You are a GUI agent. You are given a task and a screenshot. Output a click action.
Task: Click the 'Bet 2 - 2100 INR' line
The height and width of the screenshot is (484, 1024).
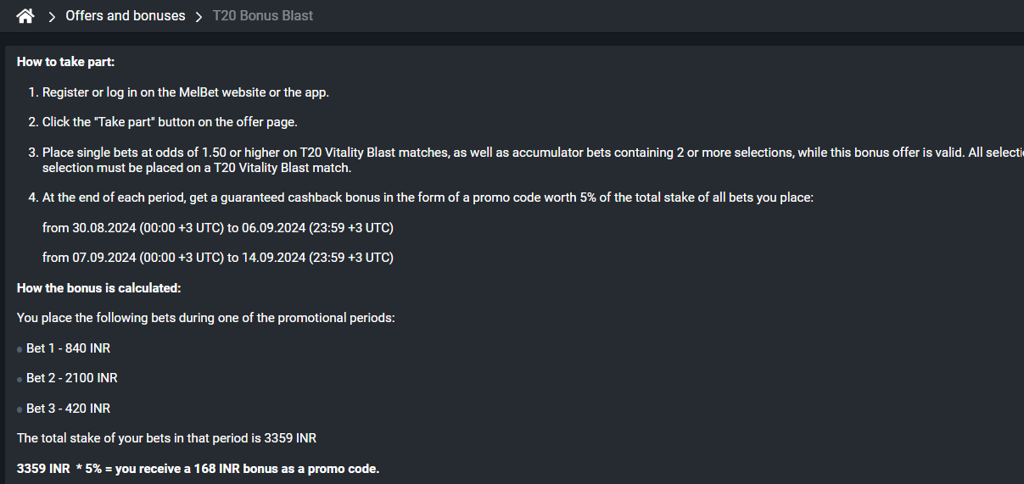72,378
